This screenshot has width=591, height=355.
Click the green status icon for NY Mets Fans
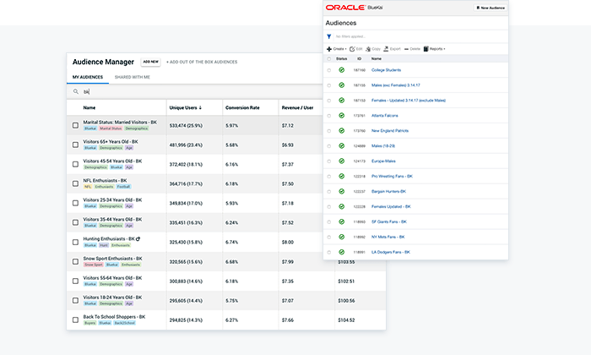pos(341,237)
